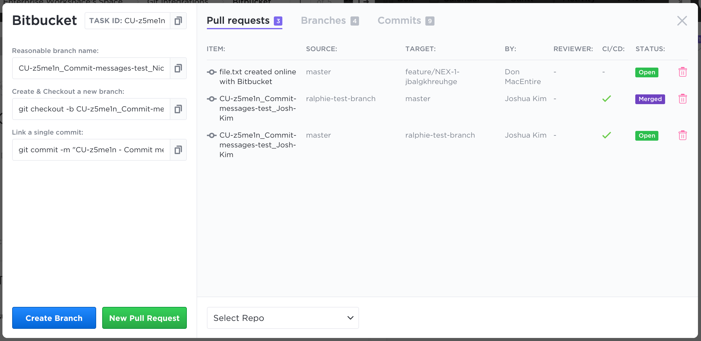Open the Select Repo dropdown
This screenshot has width=701, height=341.
283,318
